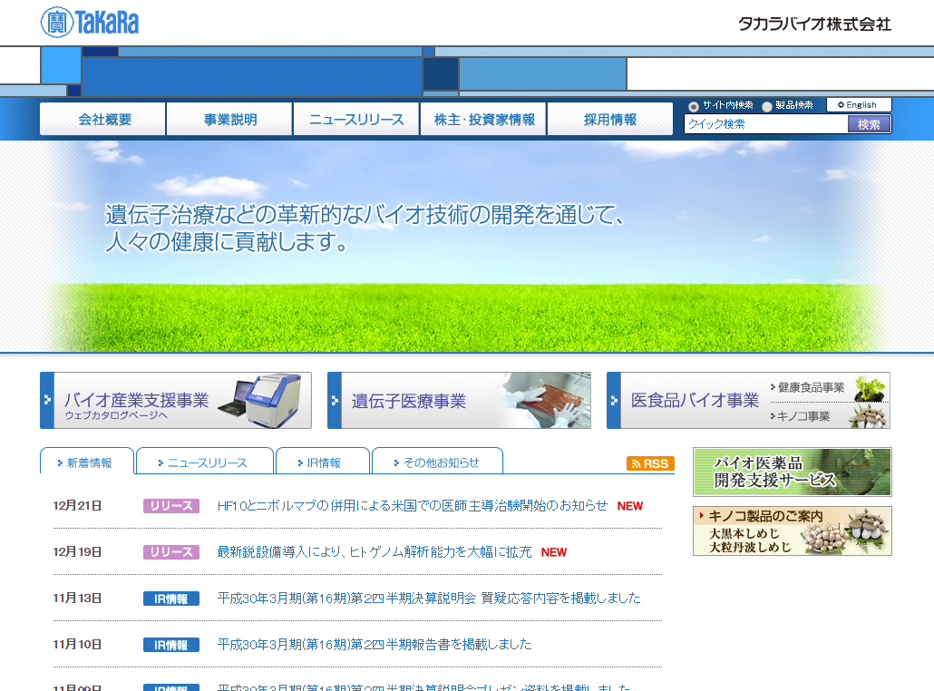Switch to IR情報 tab
This screenshot has height=691, width=934.
click(322, 462)
